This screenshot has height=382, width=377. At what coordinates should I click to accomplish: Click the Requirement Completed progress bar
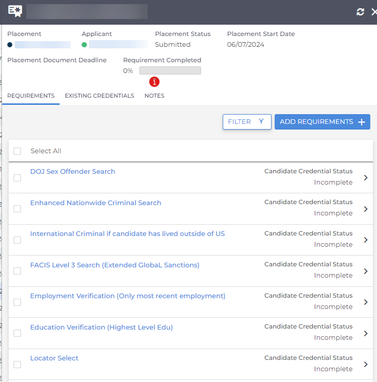pyautogui.click(x=170, y=70)
